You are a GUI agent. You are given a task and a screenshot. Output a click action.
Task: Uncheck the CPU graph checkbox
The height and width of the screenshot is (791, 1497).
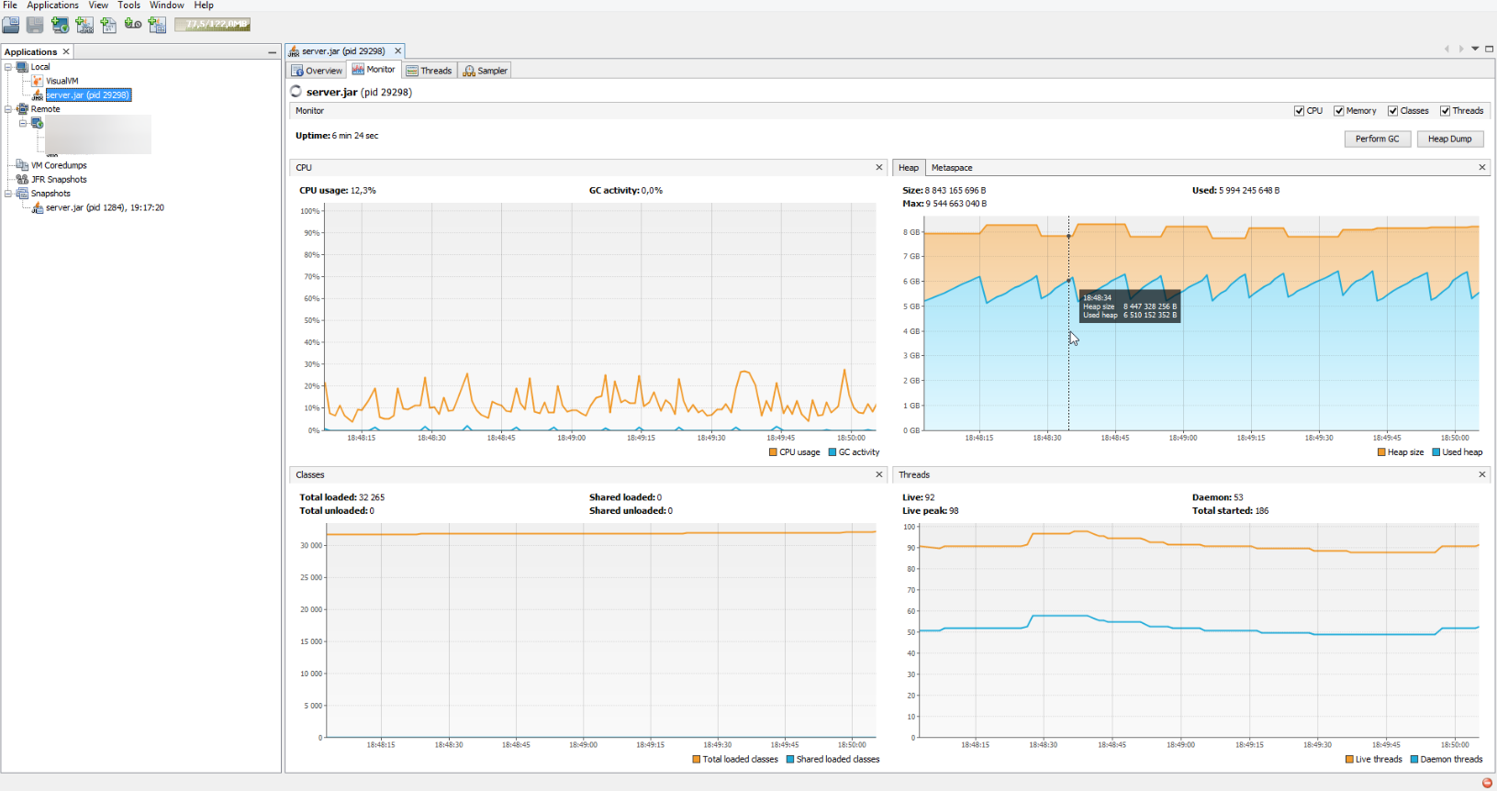pyautogui.click(x=1299, y=111)
